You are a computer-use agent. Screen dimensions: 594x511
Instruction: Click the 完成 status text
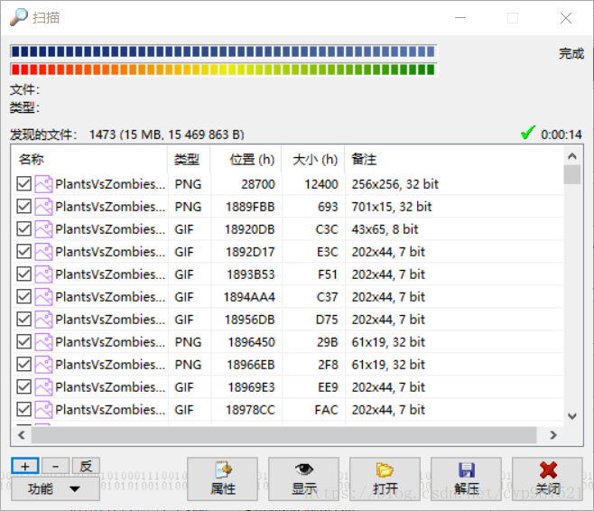pyautogui.click(x=571, y=53)
